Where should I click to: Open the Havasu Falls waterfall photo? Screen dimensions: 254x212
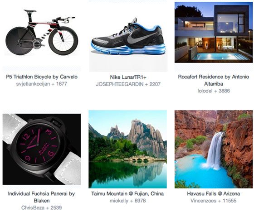(214, 149)
